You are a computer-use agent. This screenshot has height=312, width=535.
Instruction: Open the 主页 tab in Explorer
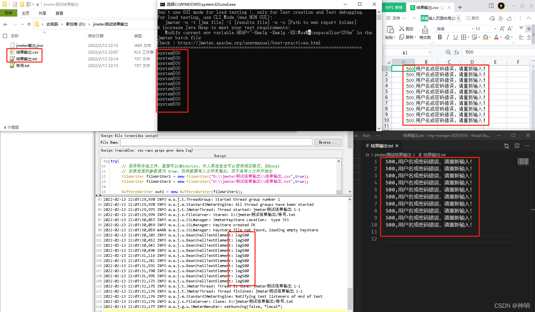pyautogui.click(x=26, y=13)
